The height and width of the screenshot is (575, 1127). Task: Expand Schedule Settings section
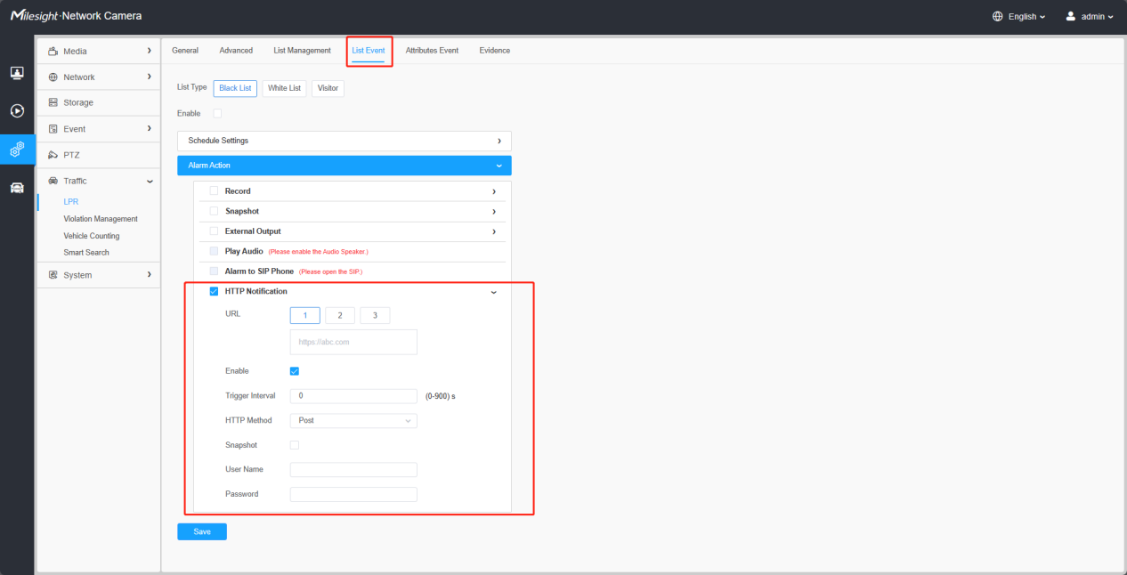pos(345,141)
